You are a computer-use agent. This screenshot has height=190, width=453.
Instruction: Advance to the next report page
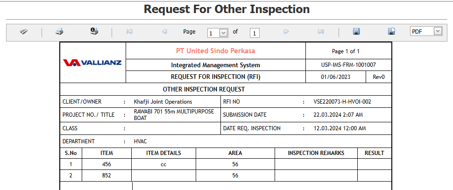pyautogui.click(x=286, y=32)
